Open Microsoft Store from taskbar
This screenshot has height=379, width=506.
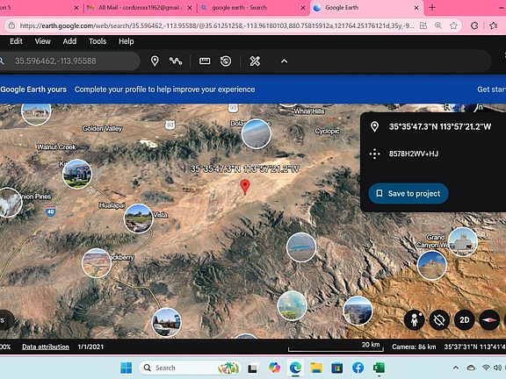click(337, 368)
